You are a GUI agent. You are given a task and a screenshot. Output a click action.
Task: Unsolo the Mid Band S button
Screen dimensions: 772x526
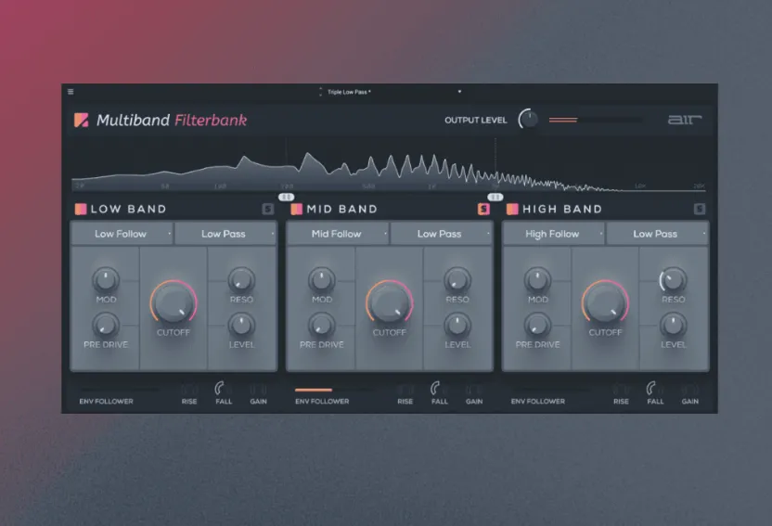tap(483, 209)
